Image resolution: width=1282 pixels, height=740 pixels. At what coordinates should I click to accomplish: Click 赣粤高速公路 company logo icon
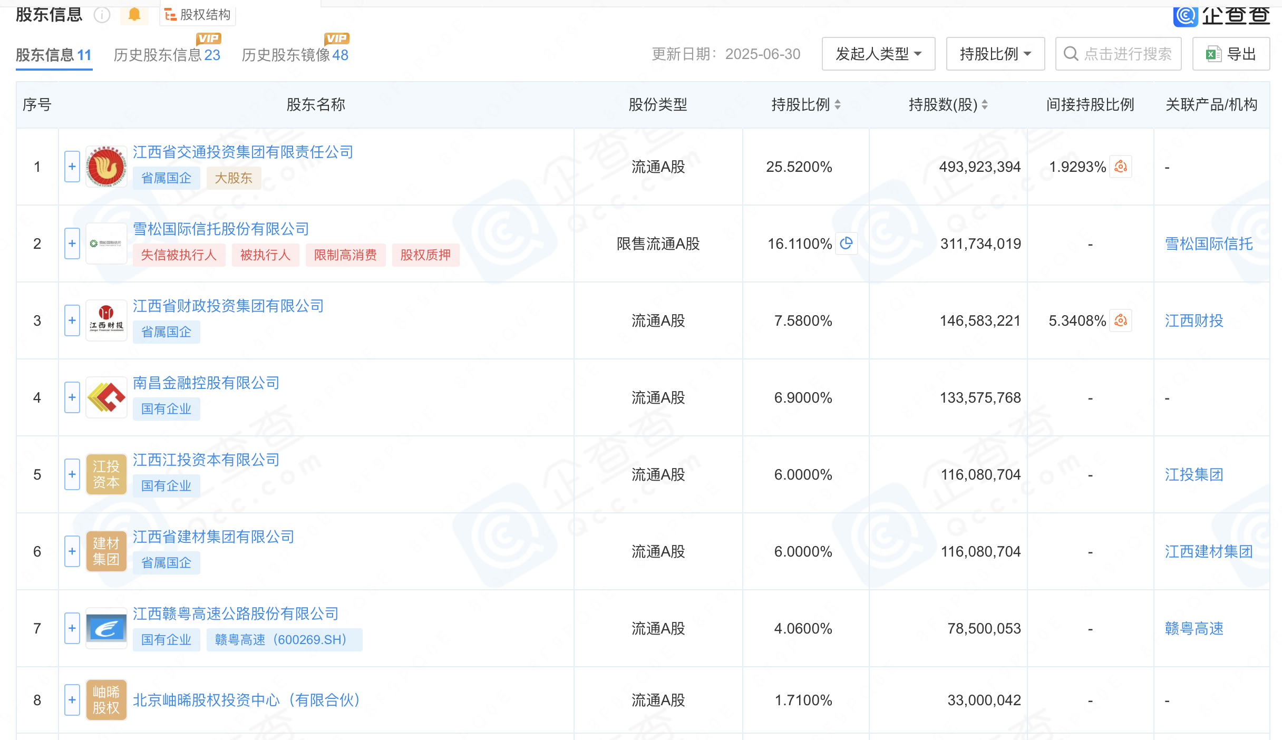click(x=106, y=628)
